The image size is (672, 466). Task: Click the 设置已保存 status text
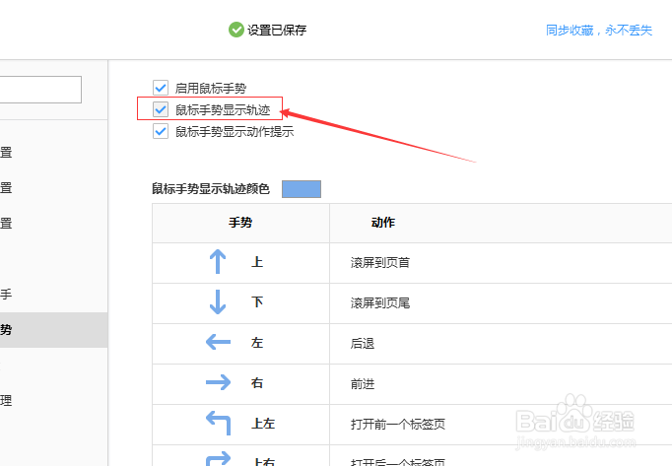coord(277,30)
